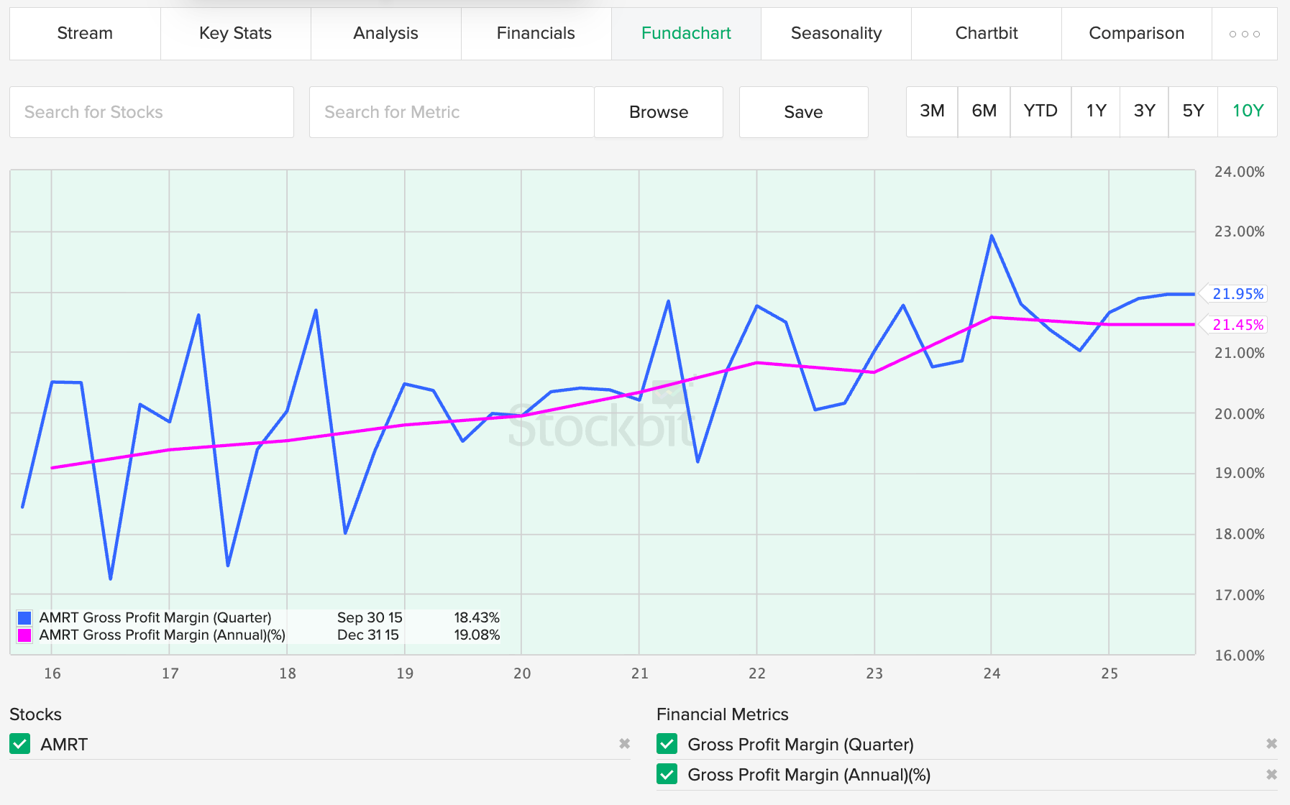Remove the Gross Profit Margin (Annual)(%) metric

1271,774
